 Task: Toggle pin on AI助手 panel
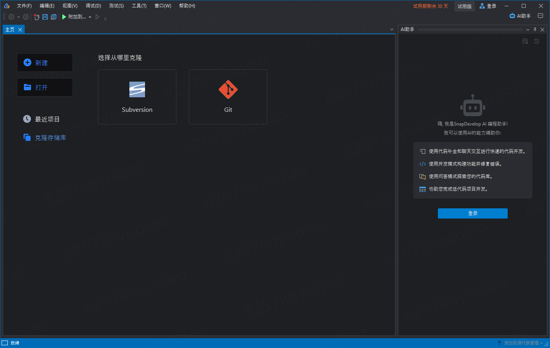[535, 29]
